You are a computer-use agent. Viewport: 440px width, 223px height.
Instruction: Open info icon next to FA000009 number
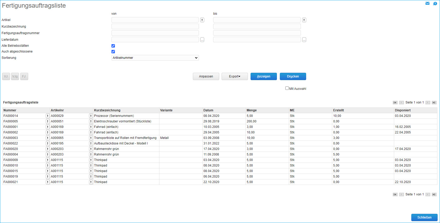point(48,160)
